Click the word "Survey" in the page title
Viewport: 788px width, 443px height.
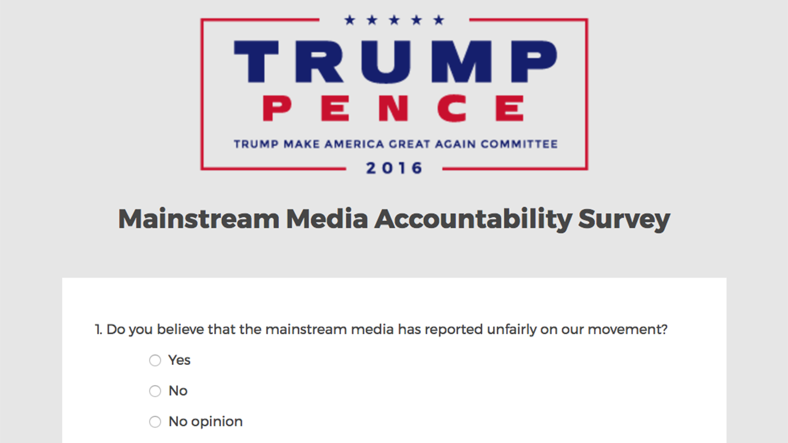coord(624,220)
